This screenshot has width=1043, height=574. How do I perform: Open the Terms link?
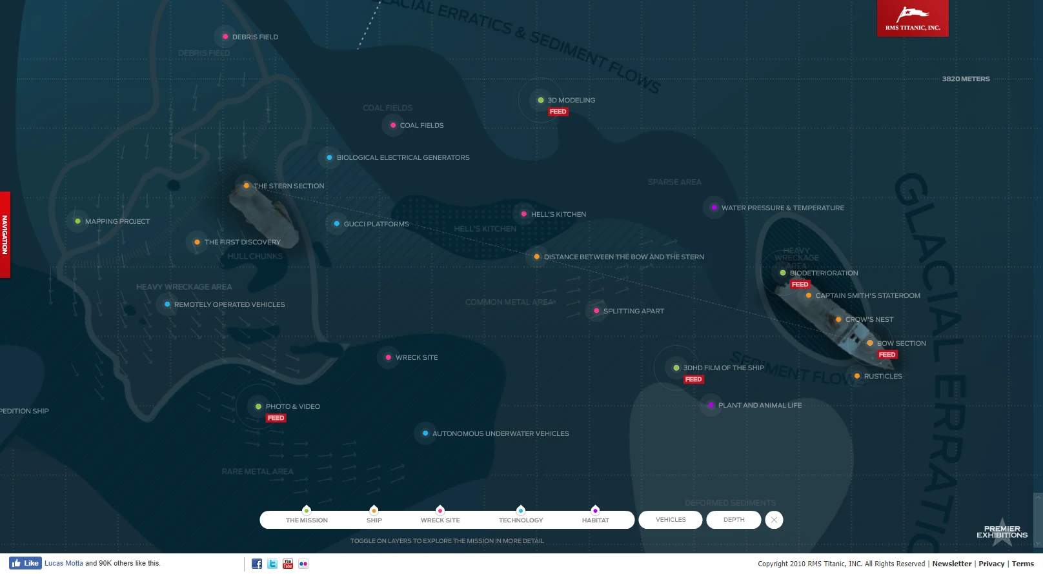tap(1023, 564)
